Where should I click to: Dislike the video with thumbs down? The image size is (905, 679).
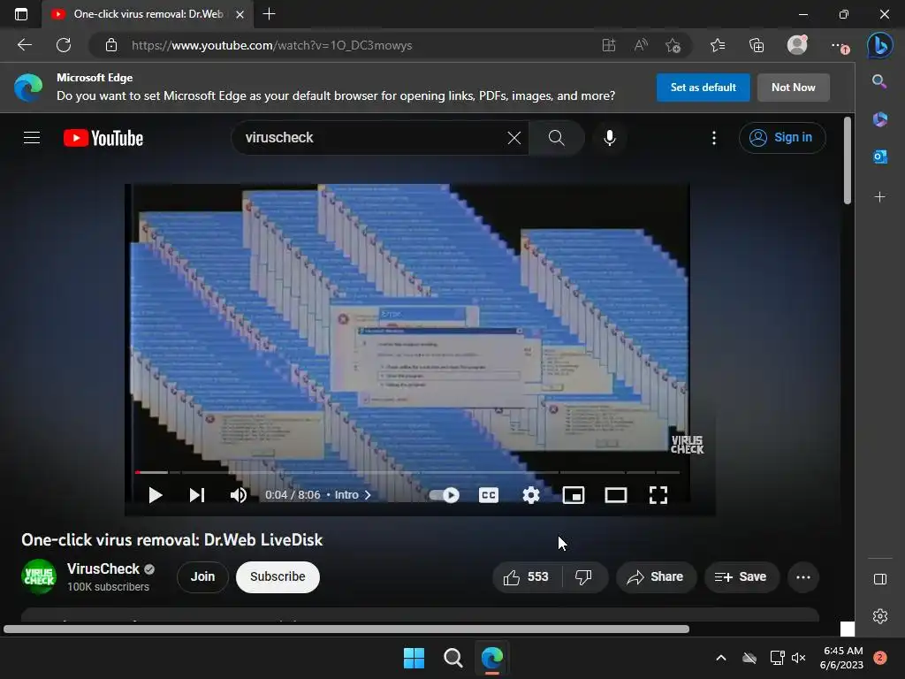click(x=584, y=576)
